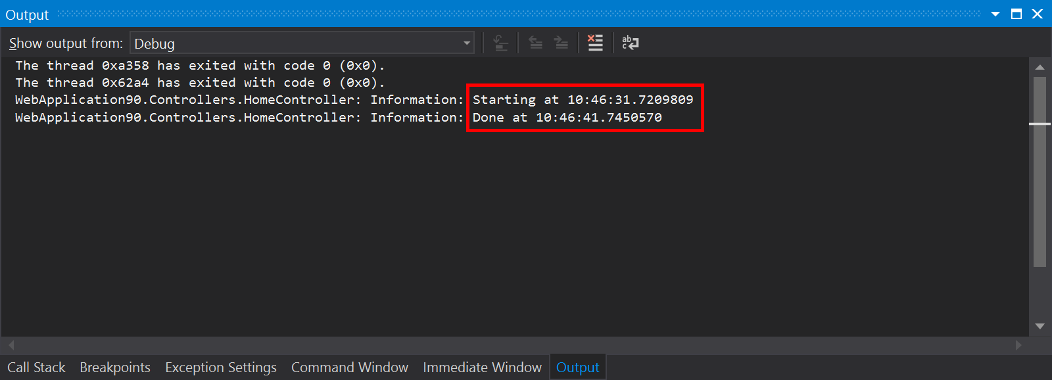Click the vertical scrollbar thumb

pos(1040,172)
